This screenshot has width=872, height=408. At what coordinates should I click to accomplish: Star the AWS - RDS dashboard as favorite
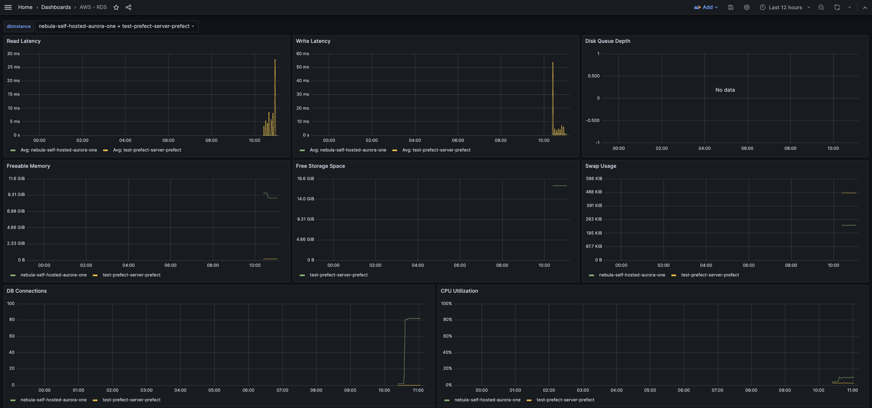coord(116,7)
